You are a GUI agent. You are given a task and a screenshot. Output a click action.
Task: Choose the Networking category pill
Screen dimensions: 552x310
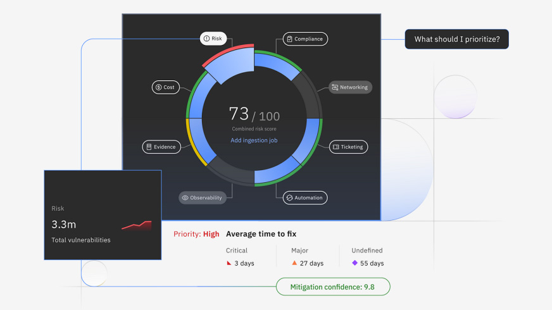(x=350, y=87)
